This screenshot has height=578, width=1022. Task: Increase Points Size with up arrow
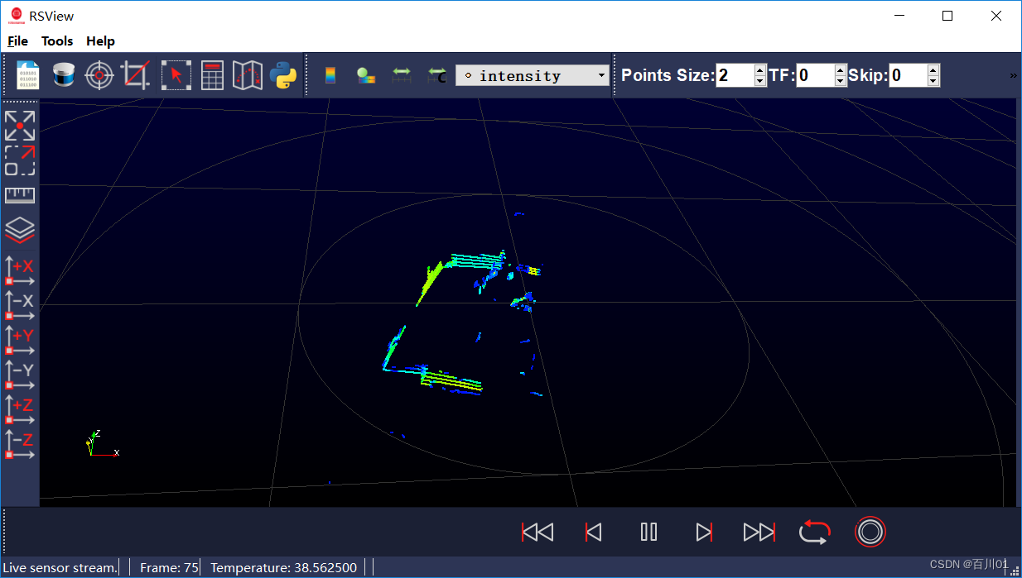pos(761,70)
